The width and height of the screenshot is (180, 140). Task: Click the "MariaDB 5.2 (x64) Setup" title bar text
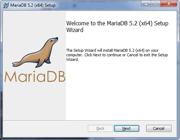(33, 5)
